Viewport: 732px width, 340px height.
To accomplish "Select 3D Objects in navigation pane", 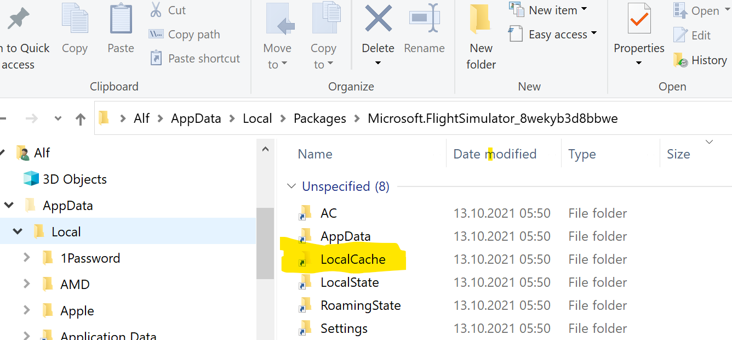I will (x=75, y=179).
